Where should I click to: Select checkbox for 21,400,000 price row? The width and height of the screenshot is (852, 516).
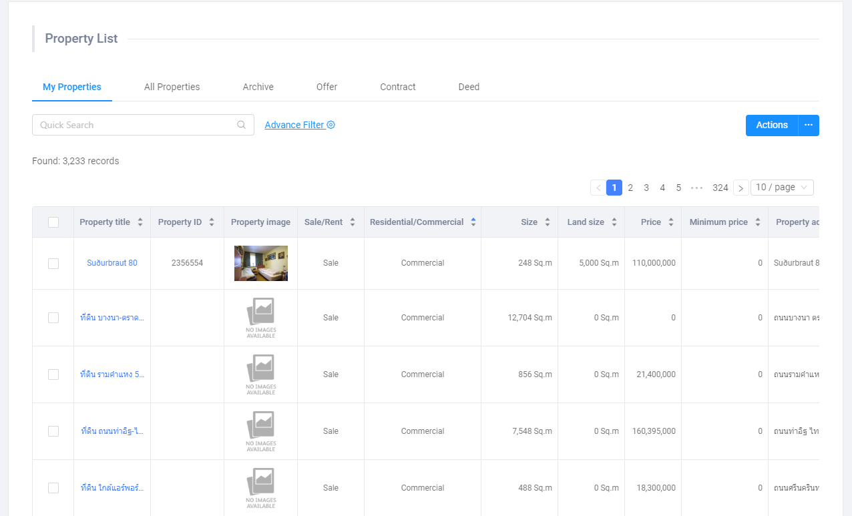[x=53, y=374]
